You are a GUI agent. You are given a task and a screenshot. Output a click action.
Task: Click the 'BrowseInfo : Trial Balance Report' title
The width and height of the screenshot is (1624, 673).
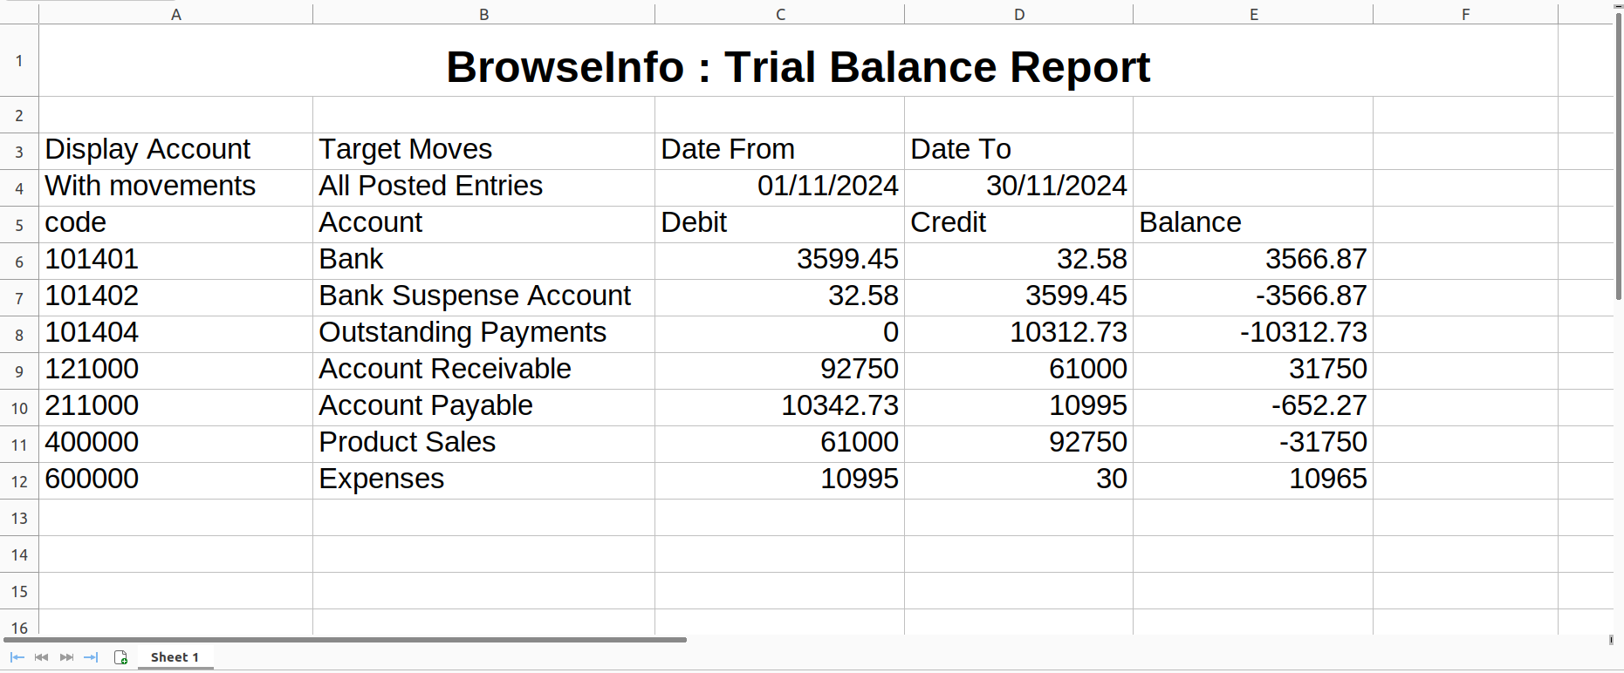click(798, 67)
